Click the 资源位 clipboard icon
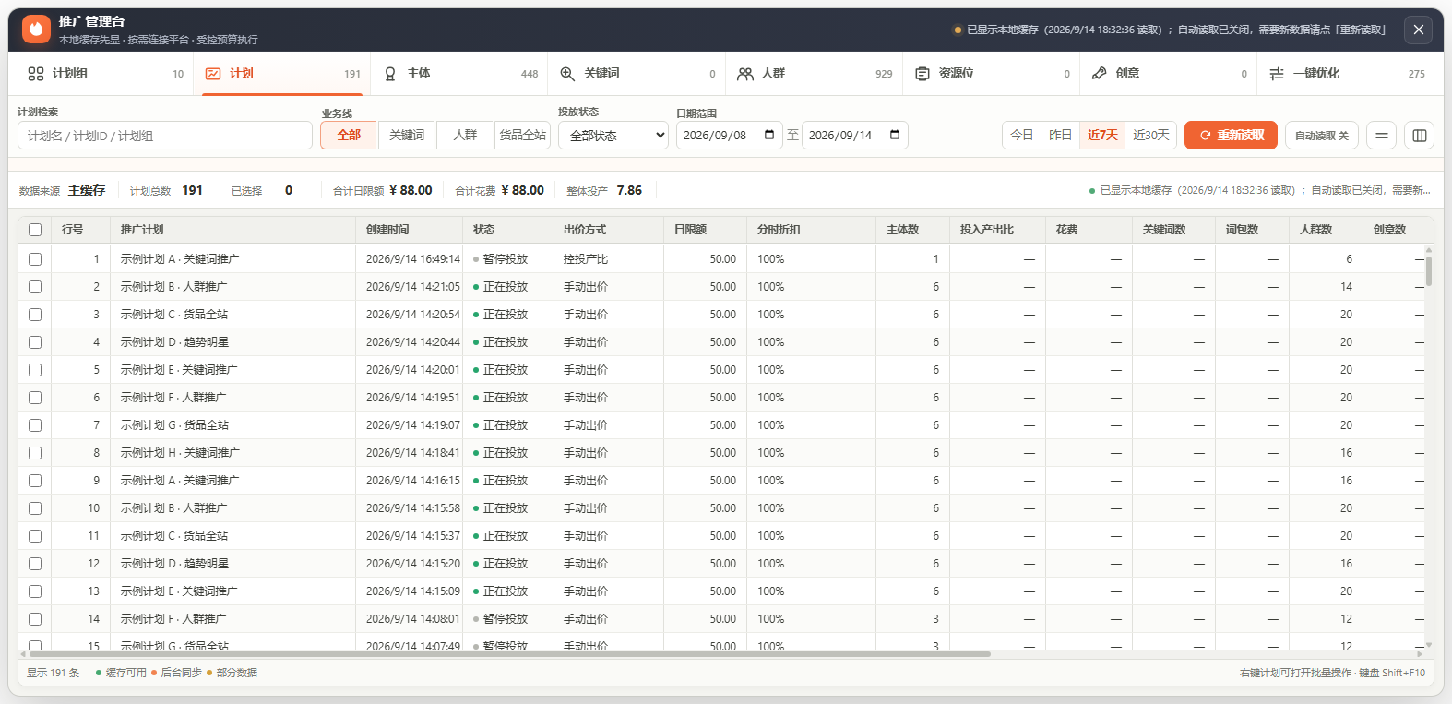This screenshot has height=704, width=1452. tap(922, 74)
